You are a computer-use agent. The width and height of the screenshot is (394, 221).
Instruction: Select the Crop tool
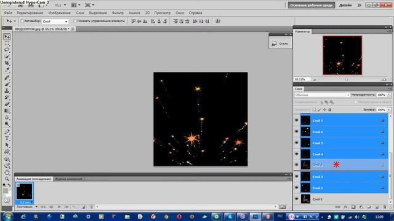7,63
